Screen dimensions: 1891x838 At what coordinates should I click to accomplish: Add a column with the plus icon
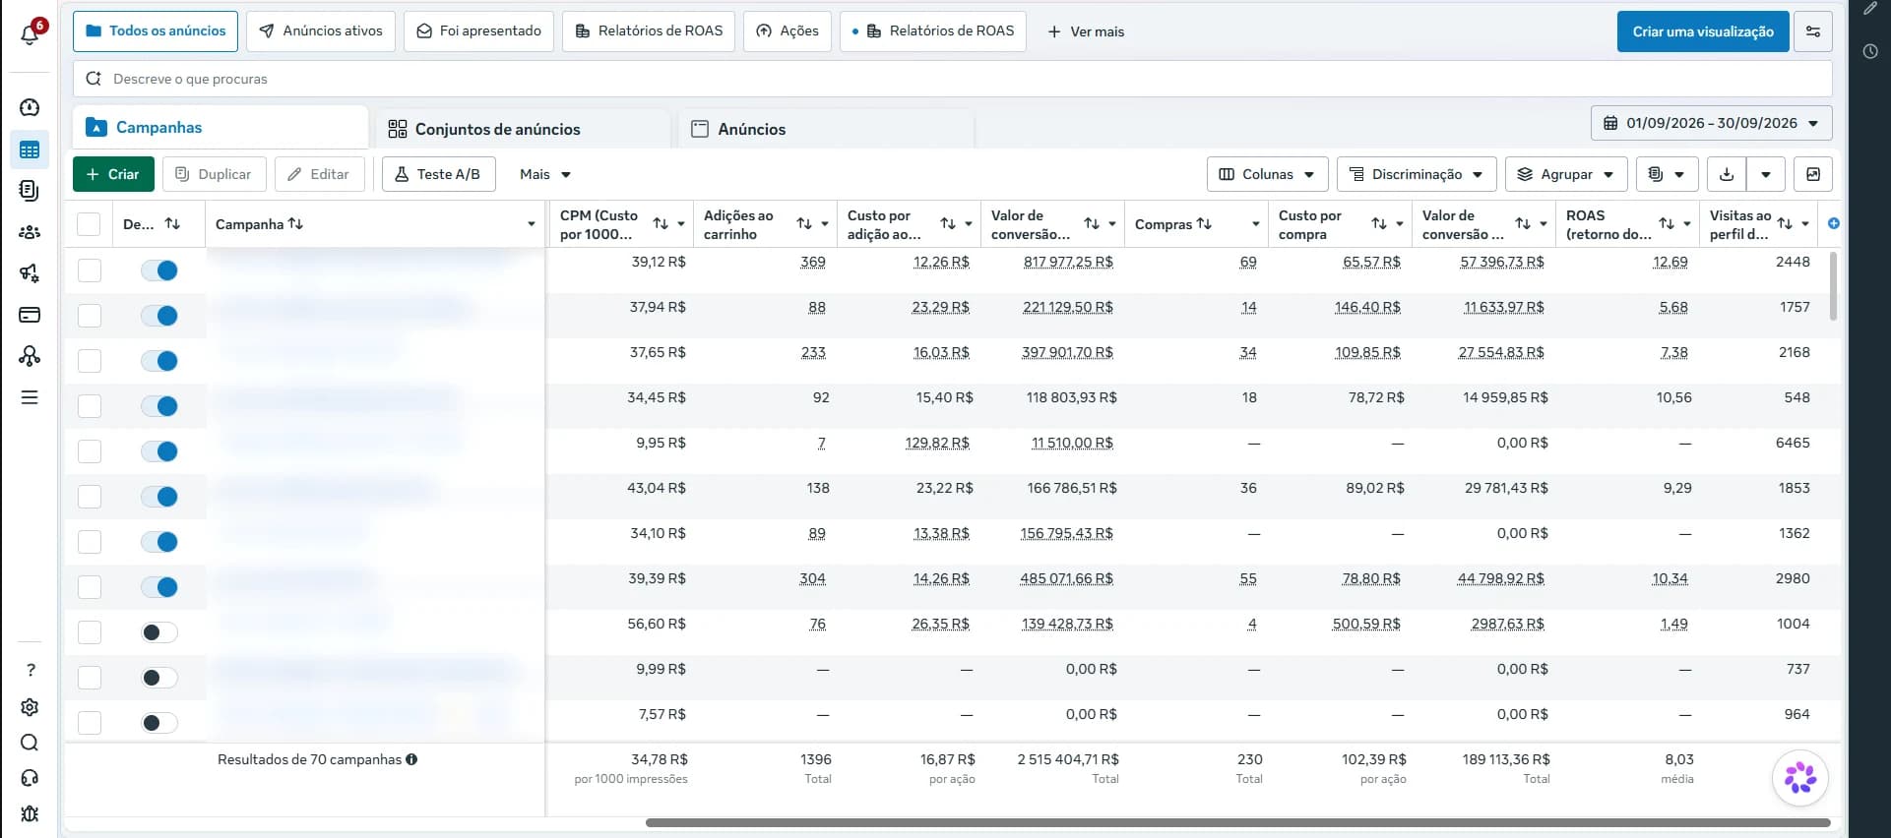click(x=1833, y=224)
